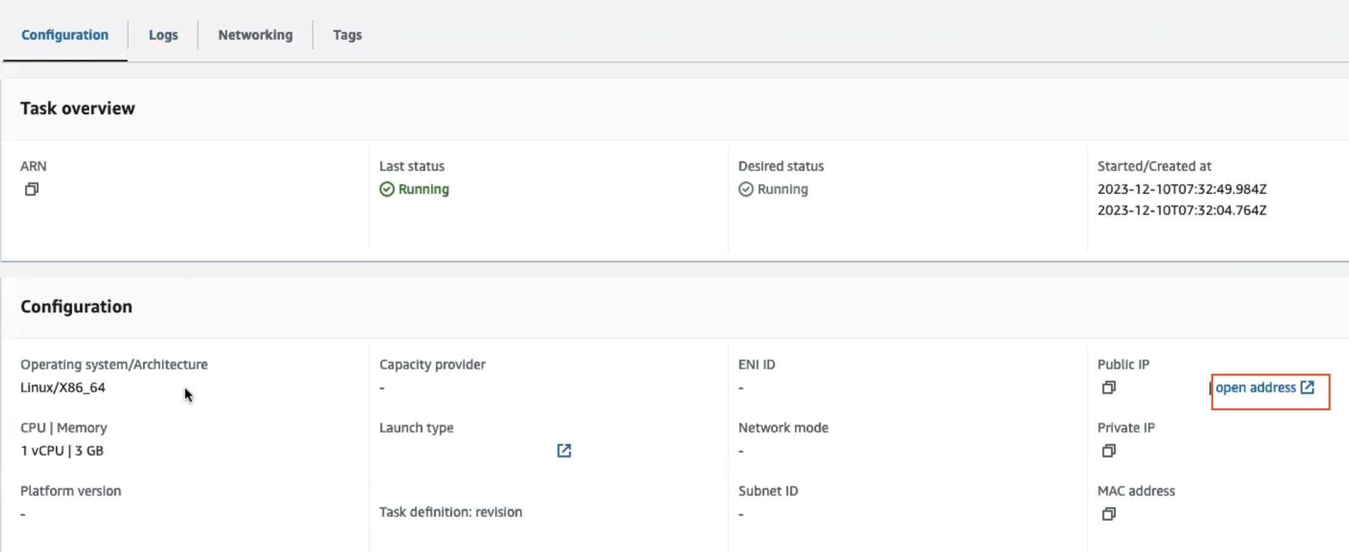
Task: Click the Linux/X86_64 architecture value
Action: coord(63,387)
